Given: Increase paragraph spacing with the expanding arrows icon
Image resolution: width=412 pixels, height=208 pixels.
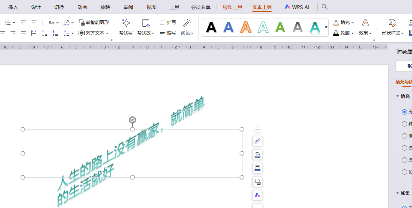Looking at the screenshot, I should point(45,33).
